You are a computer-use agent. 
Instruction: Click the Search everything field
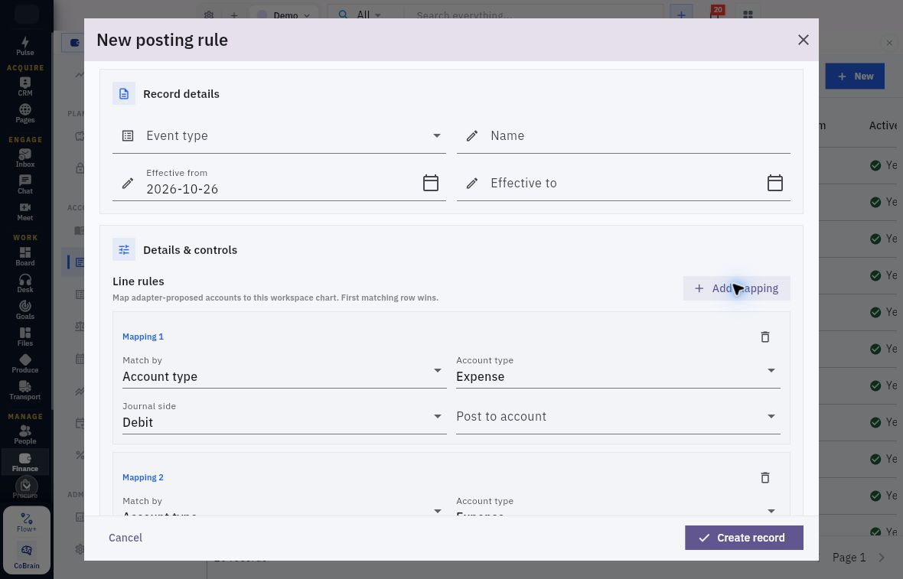(x=533, y=15)
